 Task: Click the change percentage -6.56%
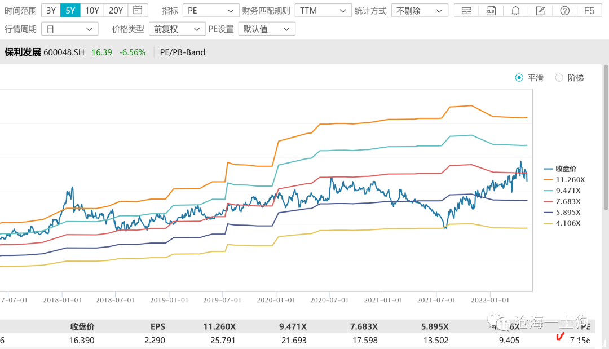click(132, 52)
